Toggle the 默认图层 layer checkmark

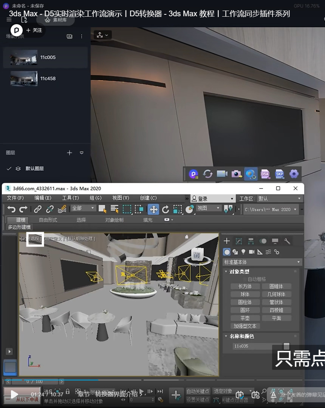pyautogui.click(x=9, y=169)
